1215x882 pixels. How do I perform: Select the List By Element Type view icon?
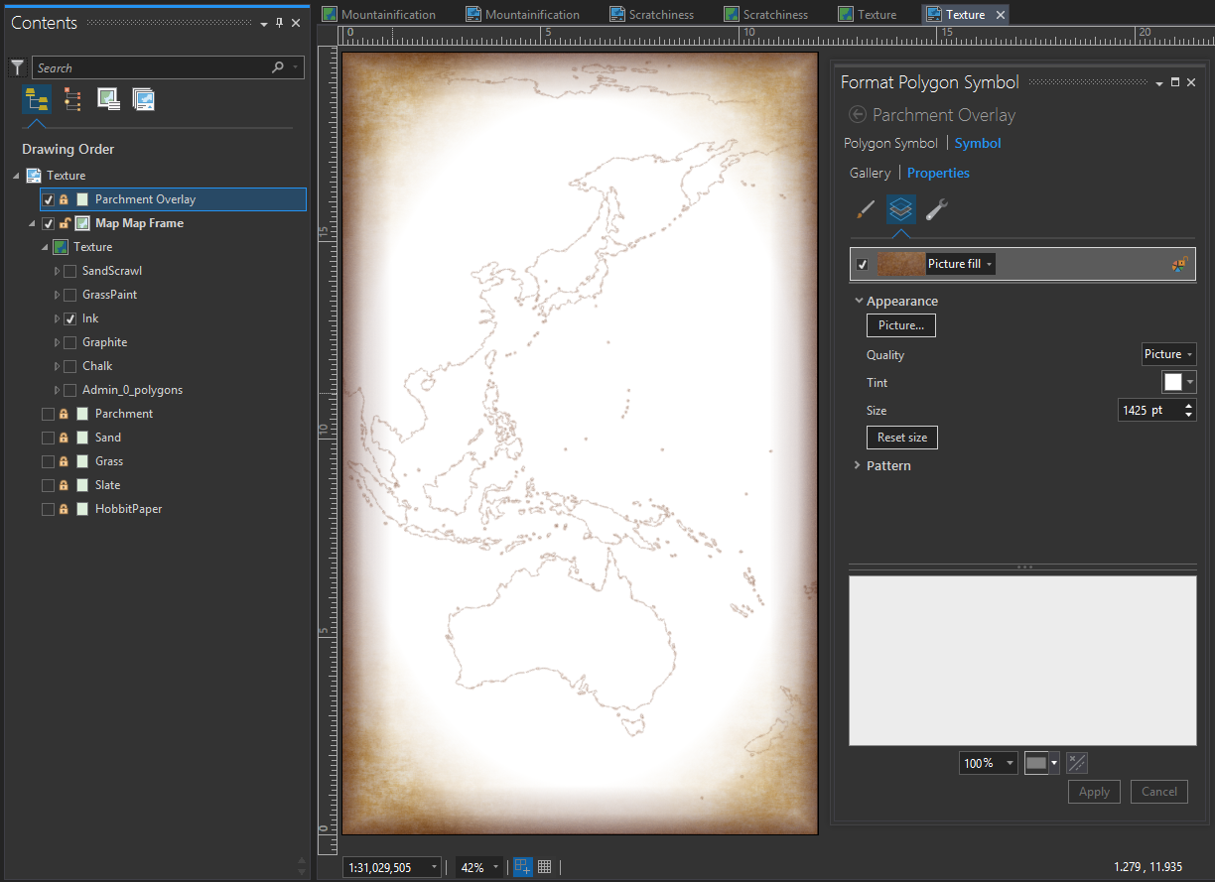(72, 99)
